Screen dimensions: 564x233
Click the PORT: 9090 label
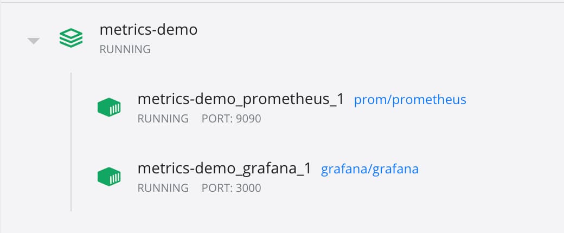[231, 119]
